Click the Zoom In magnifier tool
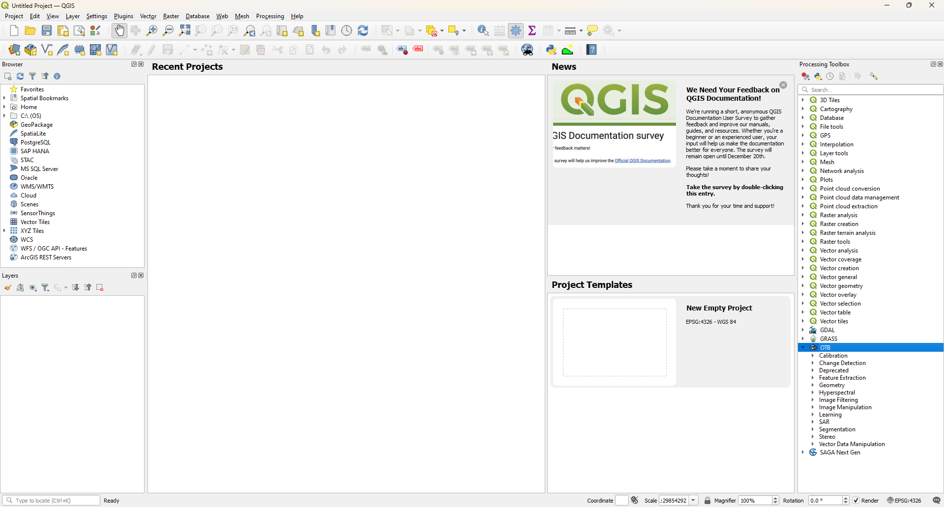 coord(152,30)
